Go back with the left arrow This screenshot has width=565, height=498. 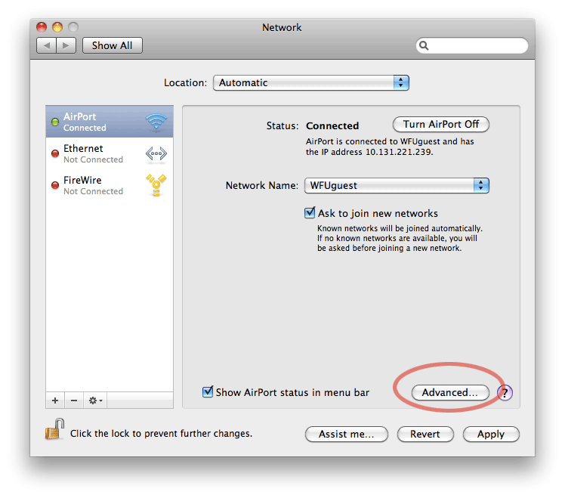(x=47, y=45)
